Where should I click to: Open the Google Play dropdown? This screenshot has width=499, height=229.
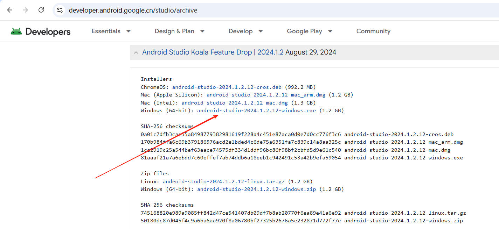pyautogui.click(x=310, y=31)
